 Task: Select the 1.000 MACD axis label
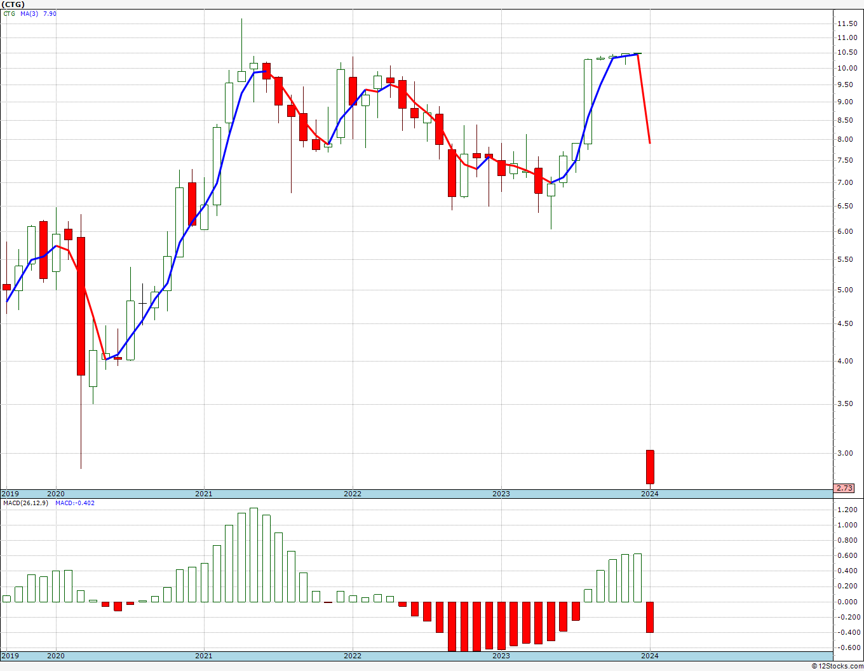coord(847,525)
